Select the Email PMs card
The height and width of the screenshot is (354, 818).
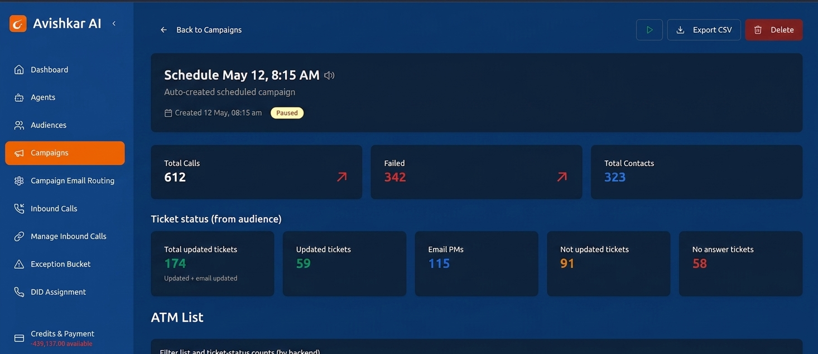[477, 264]
